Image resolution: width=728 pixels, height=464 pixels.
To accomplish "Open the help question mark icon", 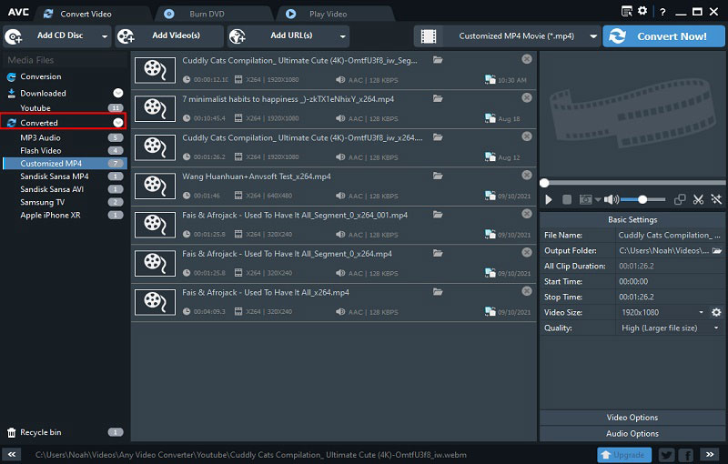I will tap(663, 12).
